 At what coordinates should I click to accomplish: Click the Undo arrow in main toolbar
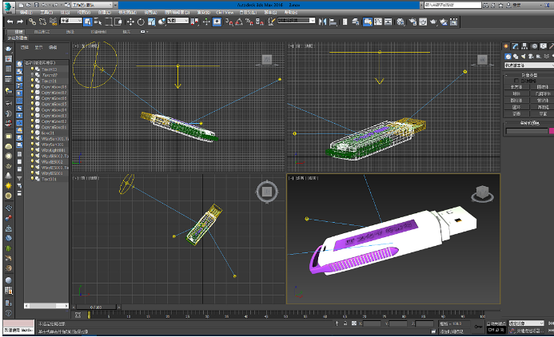pyautogui.click(x=9, y=22)
